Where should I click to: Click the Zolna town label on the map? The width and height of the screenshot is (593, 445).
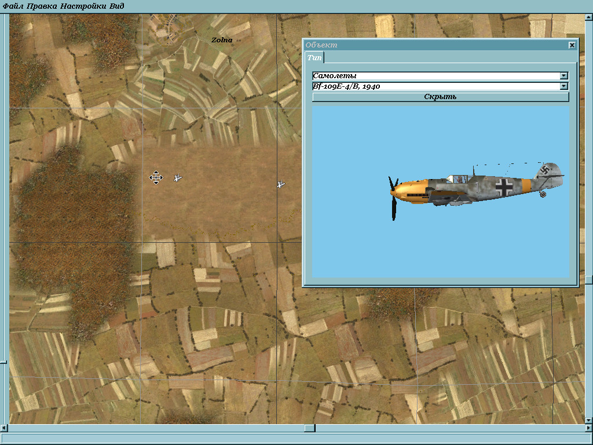pyautogui.click(x=222, y=40)
